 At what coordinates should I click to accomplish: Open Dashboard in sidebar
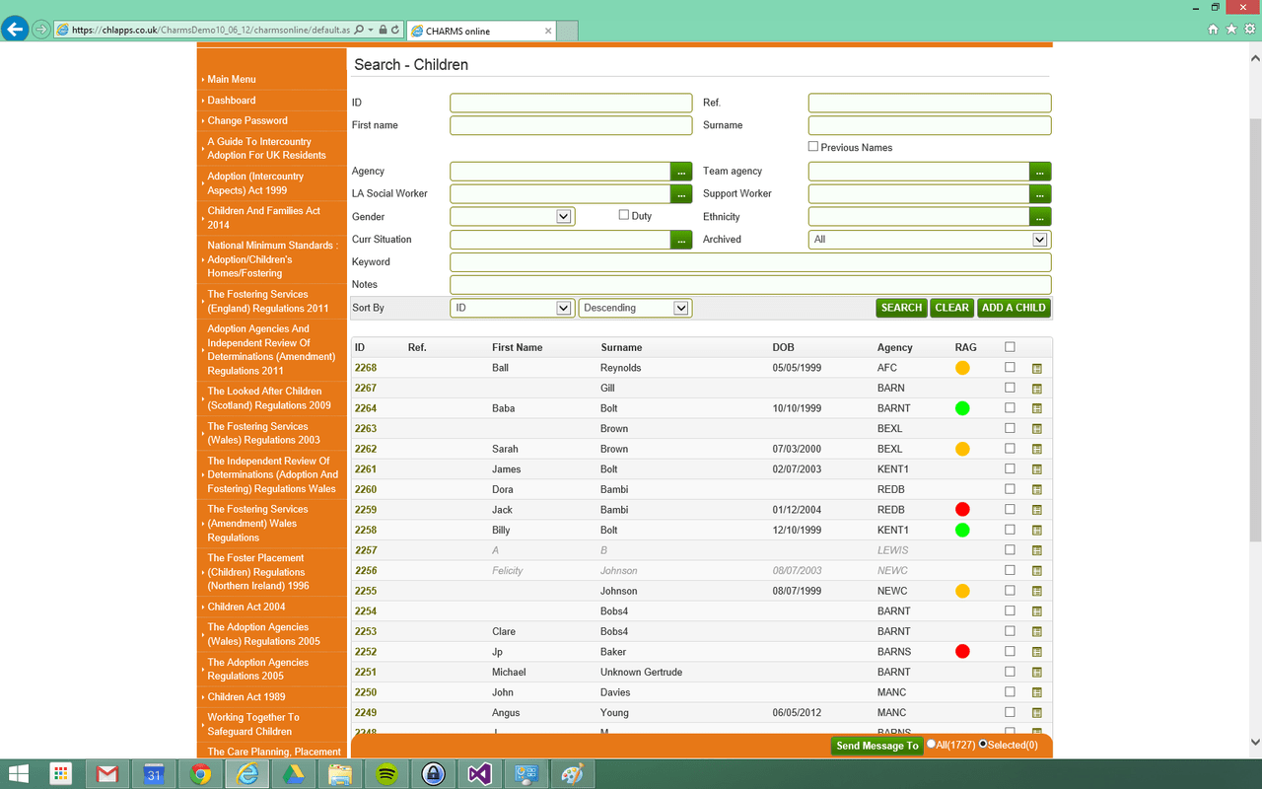click(x=232, y=101)
